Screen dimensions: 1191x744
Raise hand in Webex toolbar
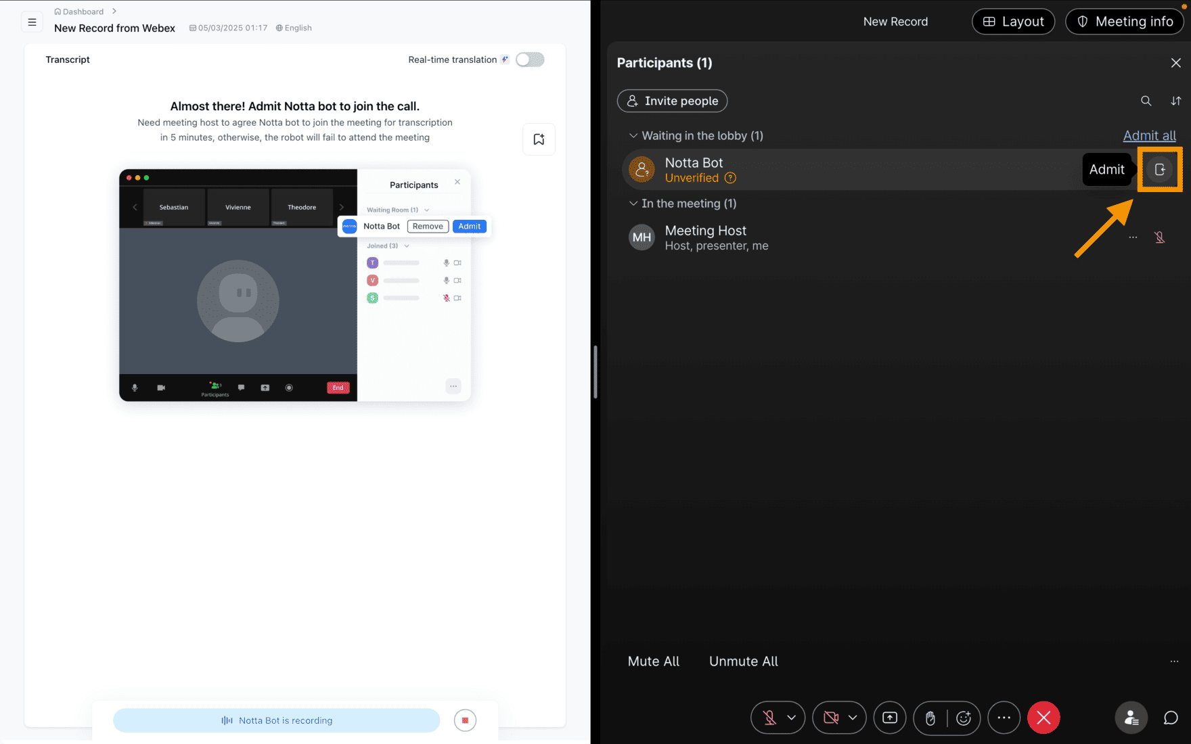(930, 718)
